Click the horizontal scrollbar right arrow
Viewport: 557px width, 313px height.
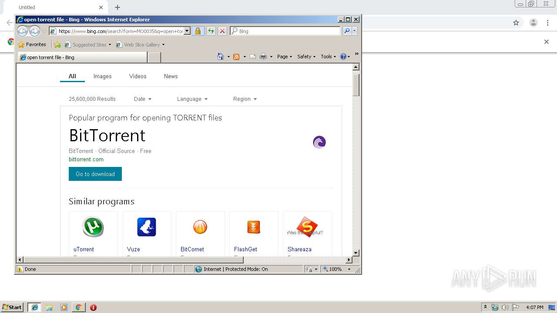tap(349, 260)
